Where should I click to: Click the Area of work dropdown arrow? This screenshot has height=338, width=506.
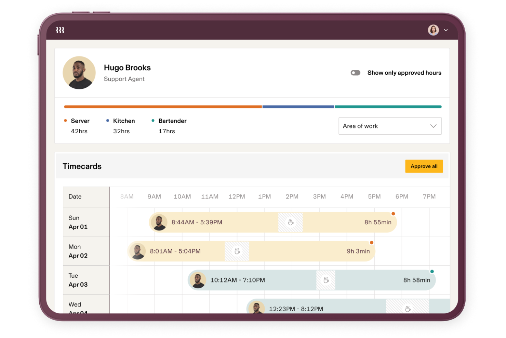(x=433, y=126)
